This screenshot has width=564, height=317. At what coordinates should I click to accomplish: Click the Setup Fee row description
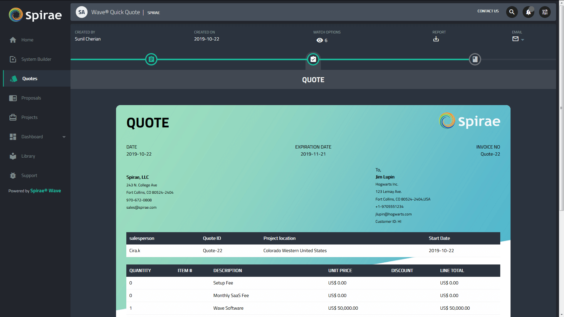pyautogui.click(x=223, y=283)
